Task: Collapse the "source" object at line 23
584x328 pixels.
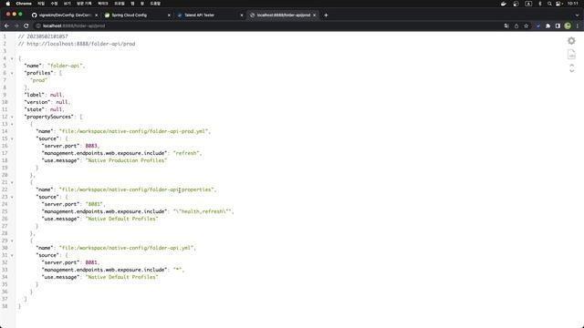Action: coord(12,197)
